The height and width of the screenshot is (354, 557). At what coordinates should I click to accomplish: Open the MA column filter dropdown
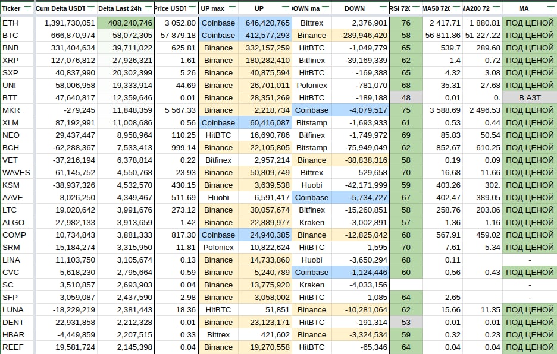(551, 8)
